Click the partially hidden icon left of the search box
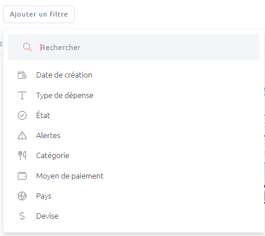This screenshot has height=236, width=265. pos(1,44)
